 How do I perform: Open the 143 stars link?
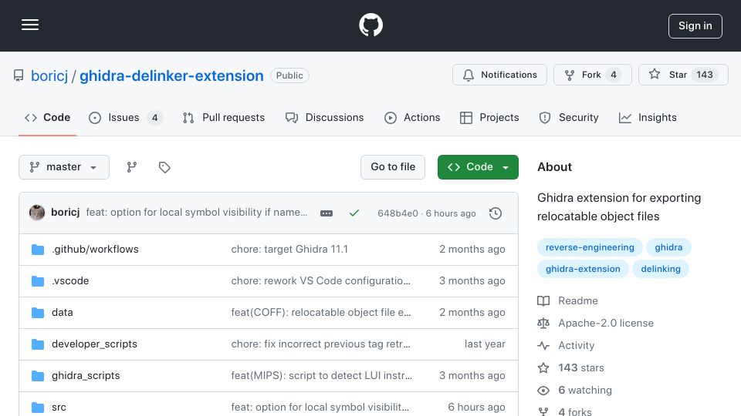(x=570, y=367)
